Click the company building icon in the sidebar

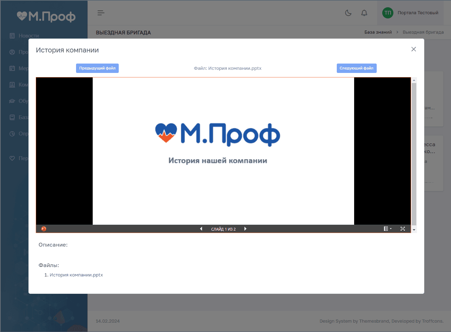[12, 84]
